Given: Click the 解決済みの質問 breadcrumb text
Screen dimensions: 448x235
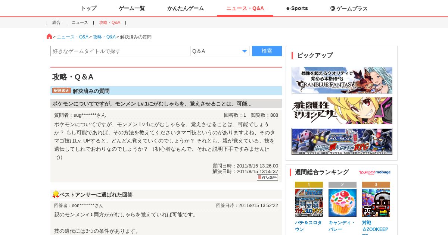Looking at the screenshot, I should click(x=136, y=37).
